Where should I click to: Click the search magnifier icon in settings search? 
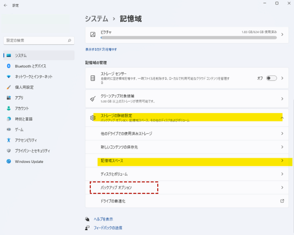coord(69,40)
